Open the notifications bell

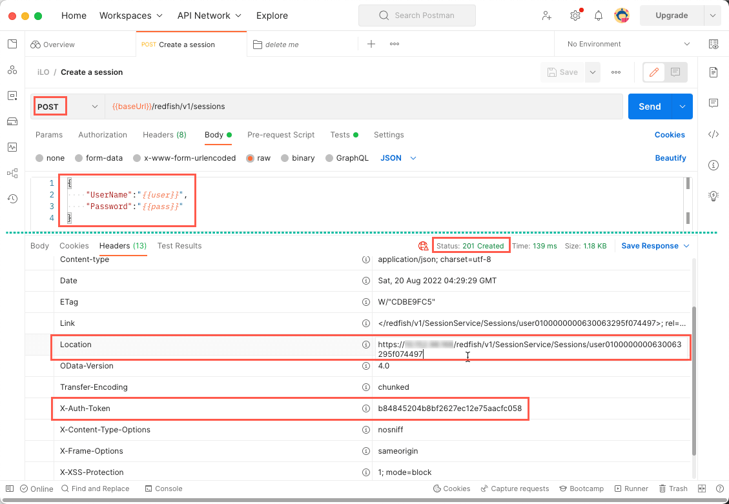(599, 15)
